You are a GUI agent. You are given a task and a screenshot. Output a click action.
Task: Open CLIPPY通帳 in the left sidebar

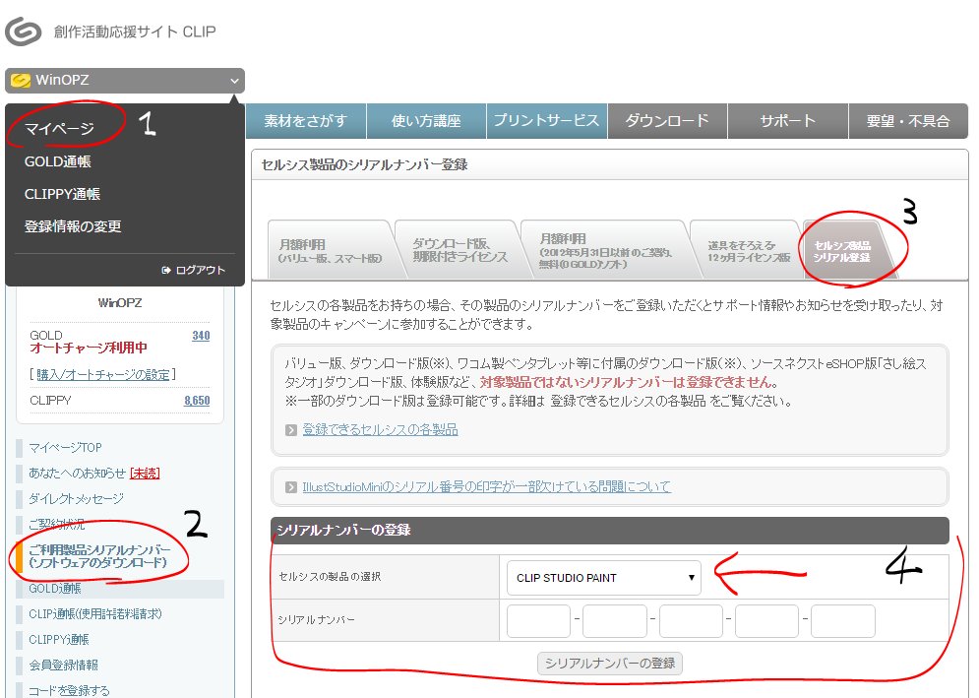(59, 640)
